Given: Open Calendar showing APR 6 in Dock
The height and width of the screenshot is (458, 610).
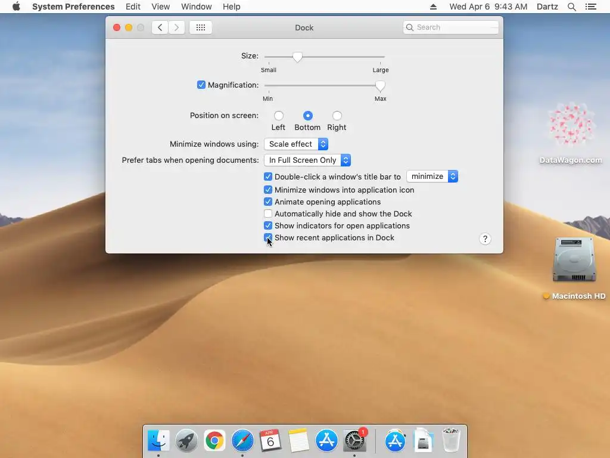Looking at the screenshot, I should tap(270, 441).
